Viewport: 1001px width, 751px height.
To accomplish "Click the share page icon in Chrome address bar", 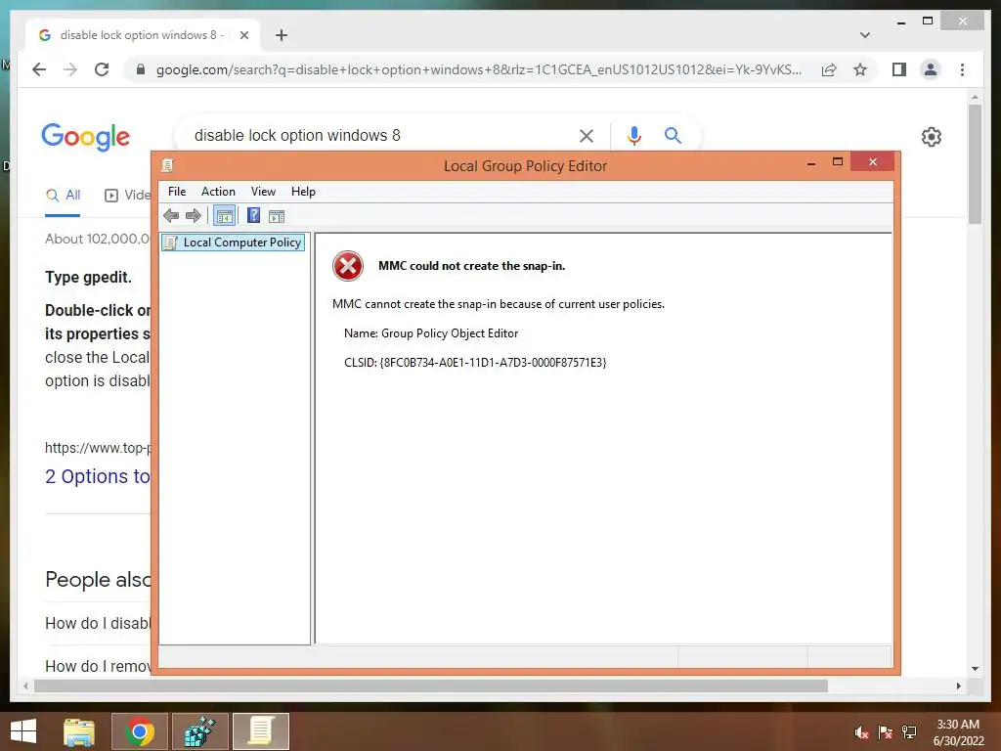I will pyautogui.click(x=829, y=69).
